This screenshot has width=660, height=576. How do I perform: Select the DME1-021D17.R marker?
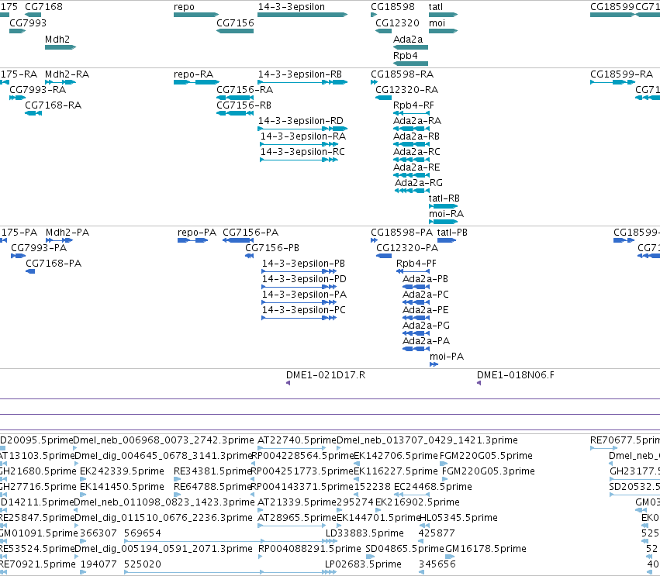click(x=289, y=383)
